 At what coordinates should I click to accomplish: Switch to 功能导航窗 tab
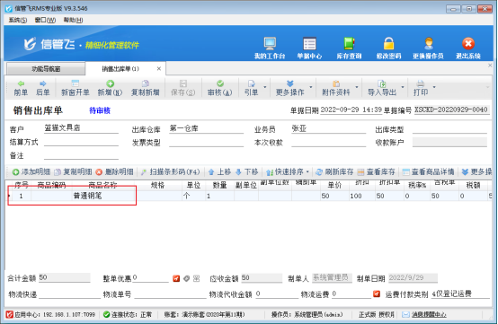[46, 69]
